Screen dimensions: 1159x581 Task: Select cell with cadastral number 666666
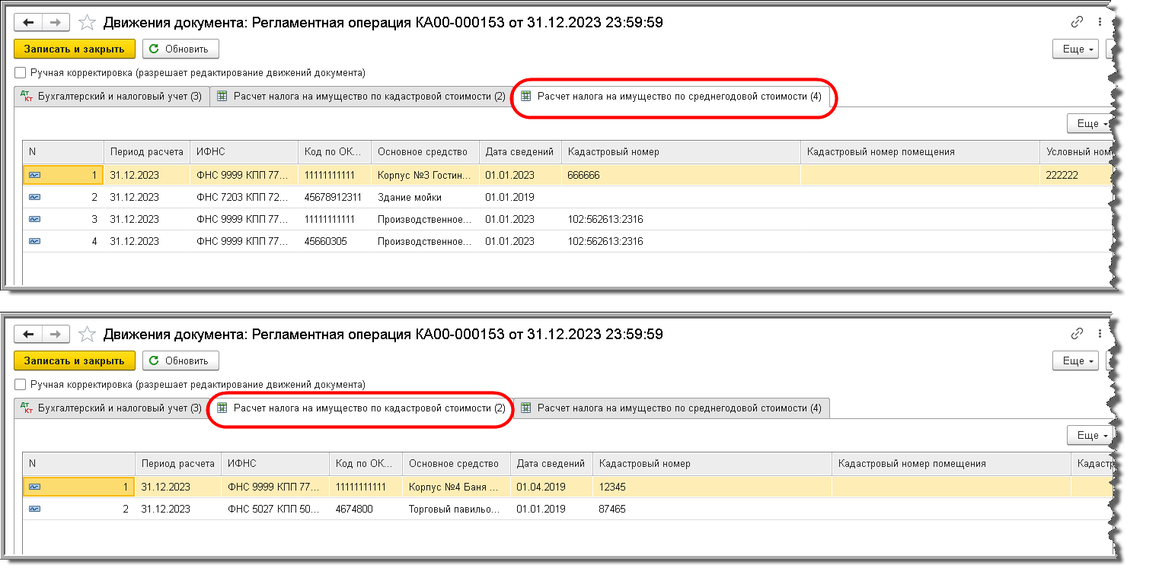(682, 175)
